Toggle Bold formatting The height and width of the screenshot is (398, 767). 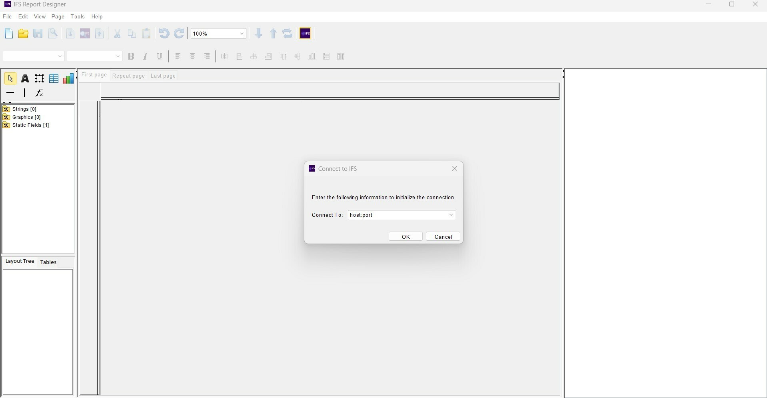click(x=131, y=56)
